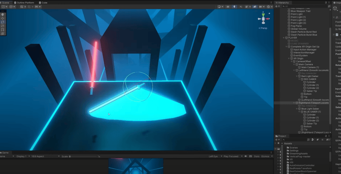This screenshot has width=341, height=174.
Task: Switch to Oultine Platform tab
Action: coord(24,3)
